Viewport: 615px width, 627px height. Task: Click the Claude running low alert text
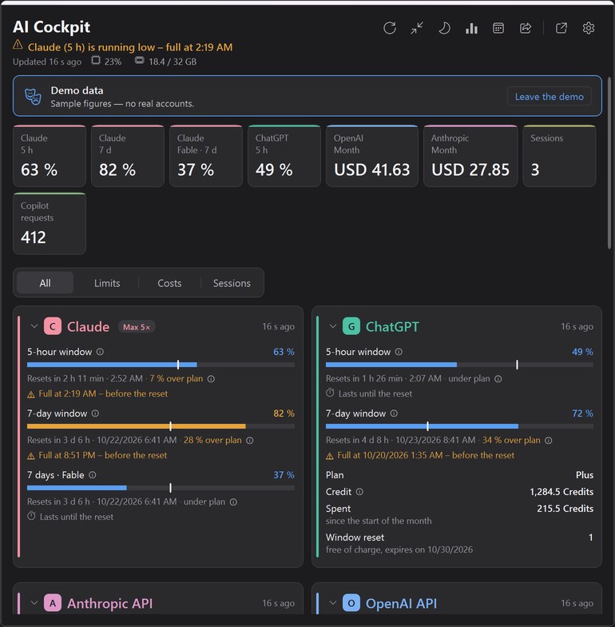130,46
